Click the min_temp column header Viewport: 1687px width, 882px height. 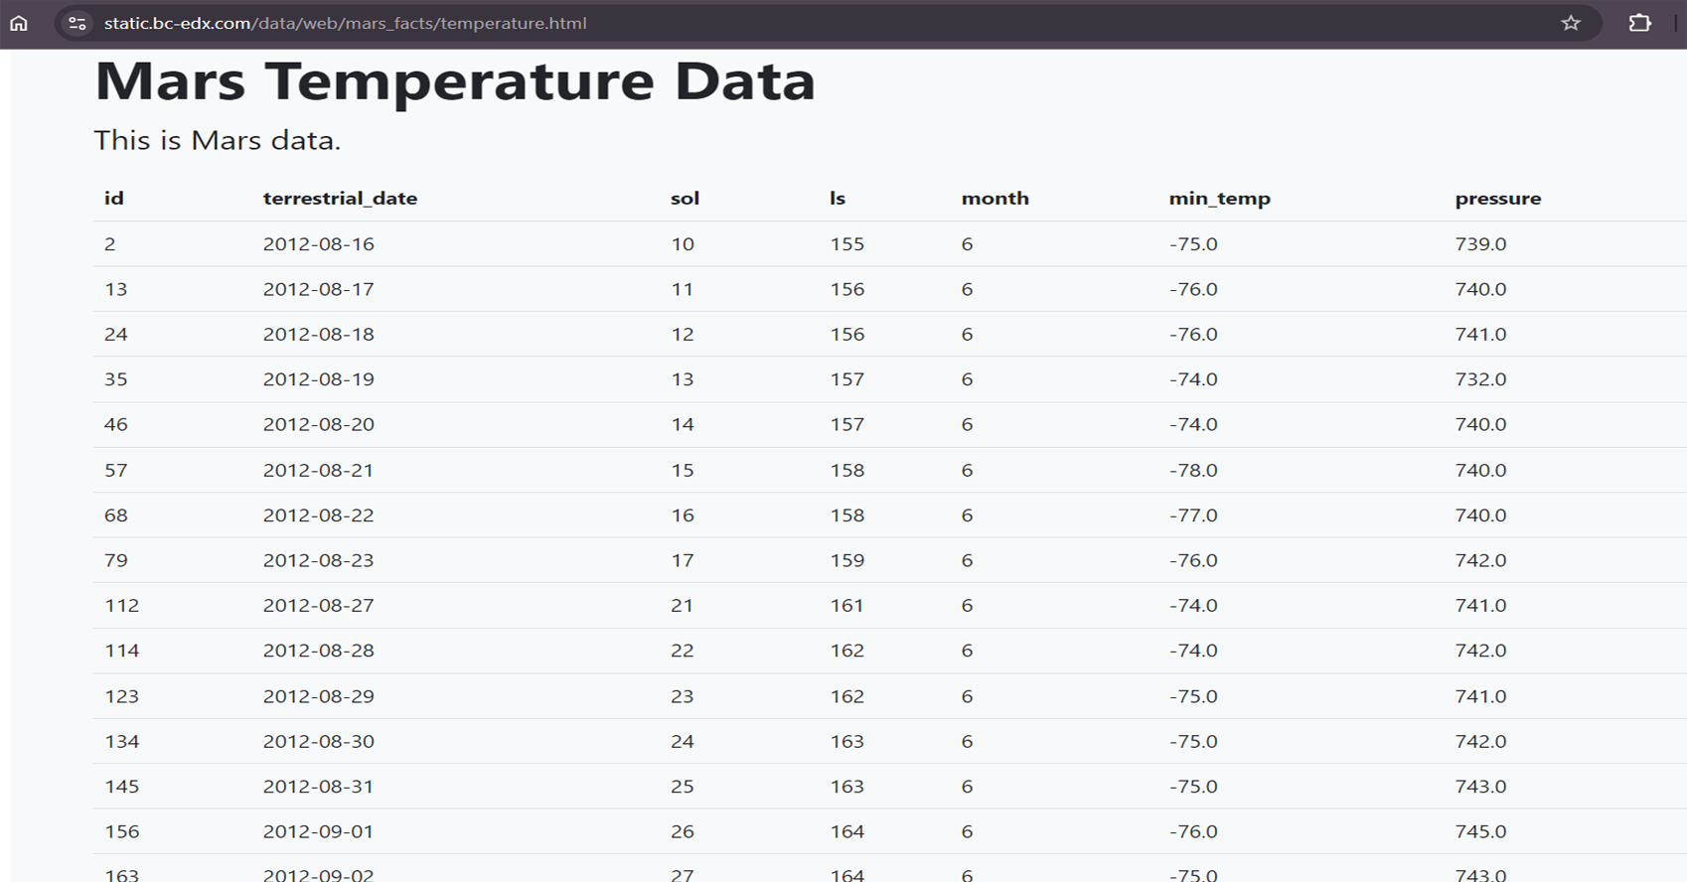coord(1219,199)
